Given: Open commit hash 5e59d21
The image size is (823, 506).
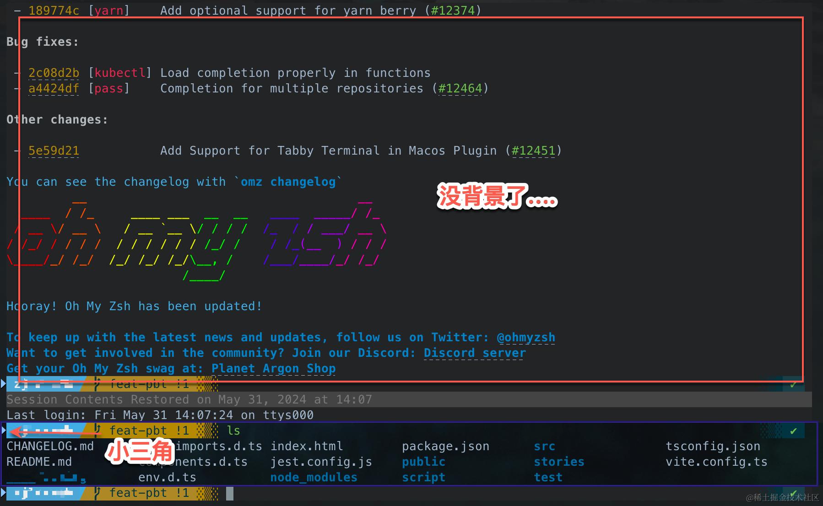Looking at the screenshot, I should tap(54, 151).
